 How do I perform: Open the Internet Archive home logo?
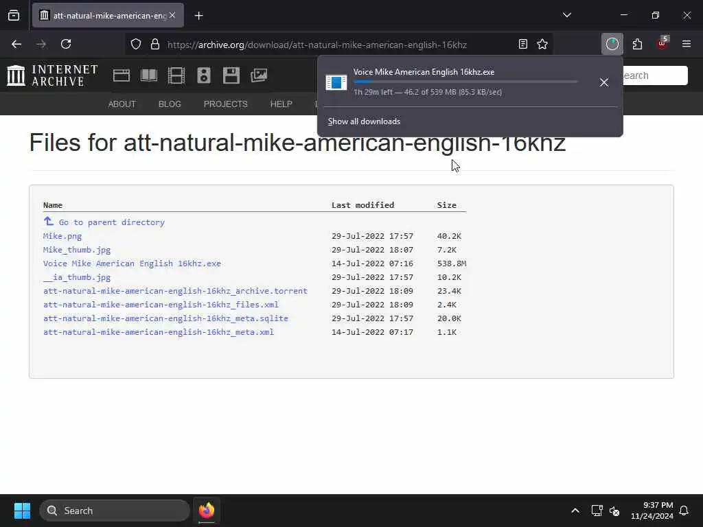(52, 75)
